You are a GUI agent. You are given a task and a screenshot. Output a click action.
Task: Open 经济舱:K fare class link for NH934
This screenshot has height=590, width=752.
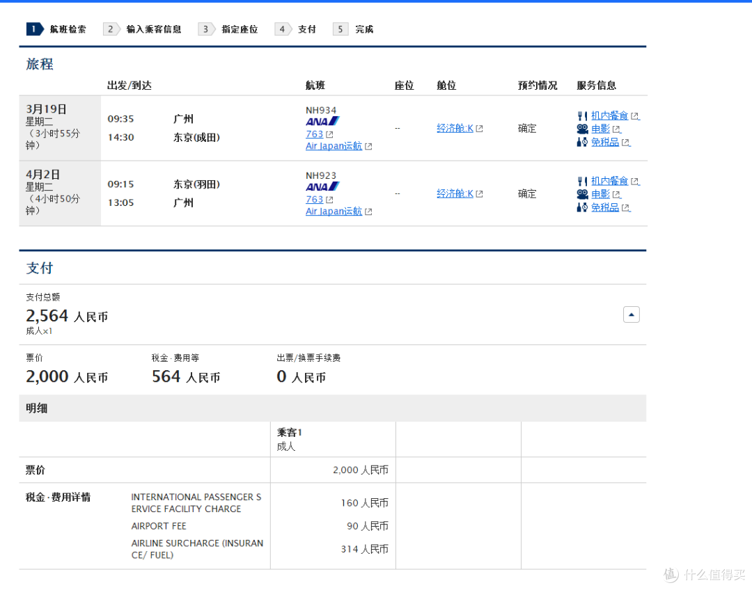[x=455, y=129]
